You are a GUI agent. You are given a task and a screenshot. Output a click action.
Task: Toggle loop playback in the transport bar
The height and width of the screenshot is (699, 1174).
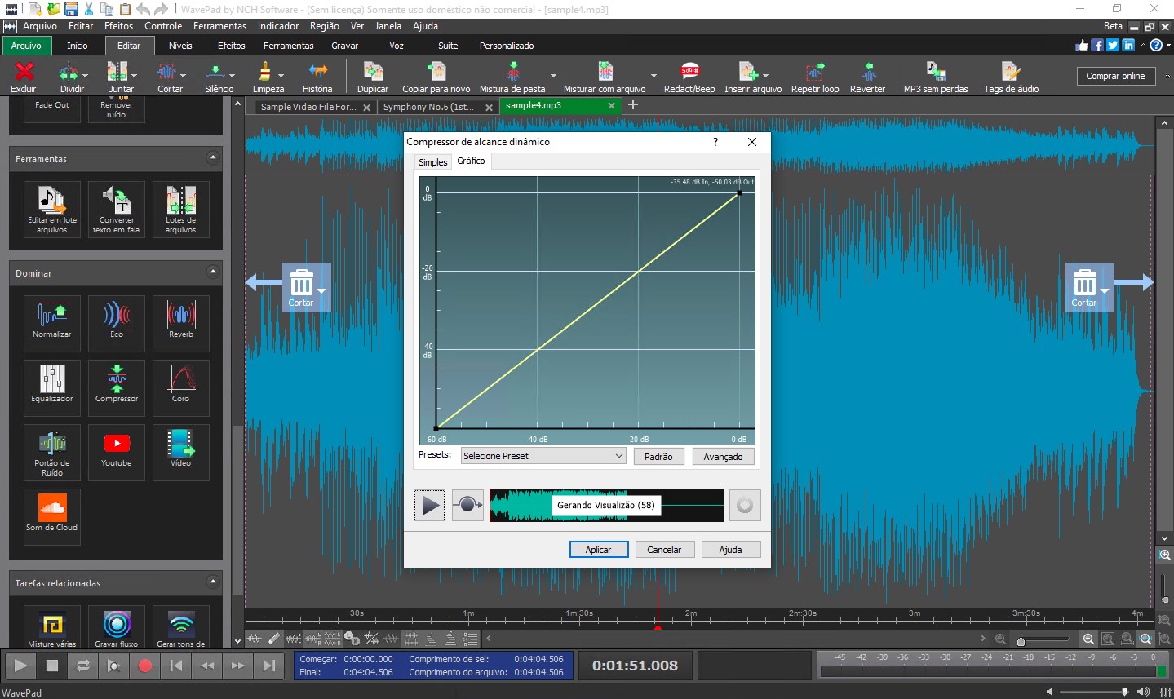pyautogui.click(x=82, y=666)
